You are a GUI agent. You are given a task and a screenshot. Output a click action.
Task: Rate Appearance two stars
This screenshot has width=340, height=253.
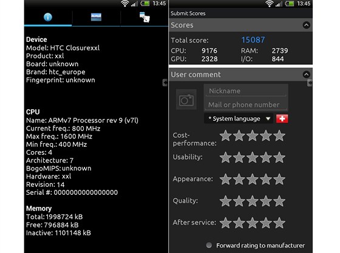tap(239, 180)
